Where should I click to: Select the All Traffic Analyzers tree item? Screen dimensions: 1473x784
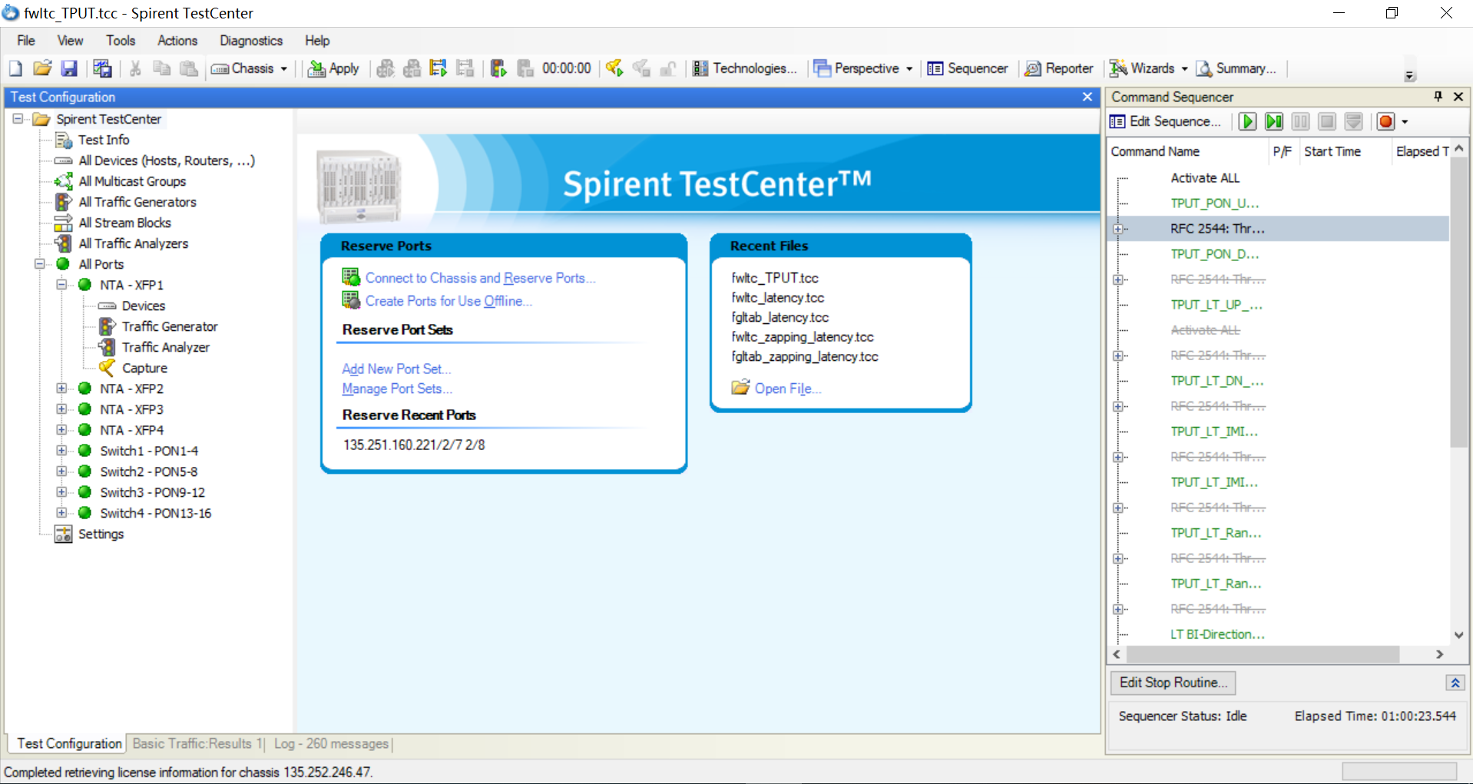[x=133, y=243]
